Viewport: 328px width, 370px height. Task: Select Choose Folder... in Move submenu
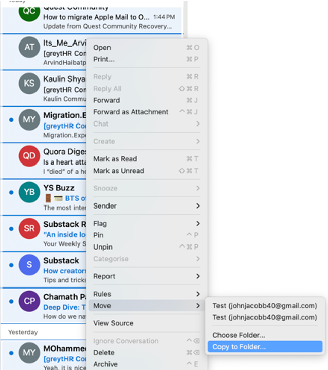tap(265, 335)
